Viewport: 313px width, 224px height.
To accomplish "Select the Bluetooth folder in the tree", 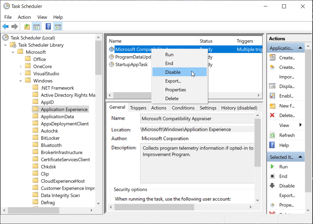I will tap(51, 145).
